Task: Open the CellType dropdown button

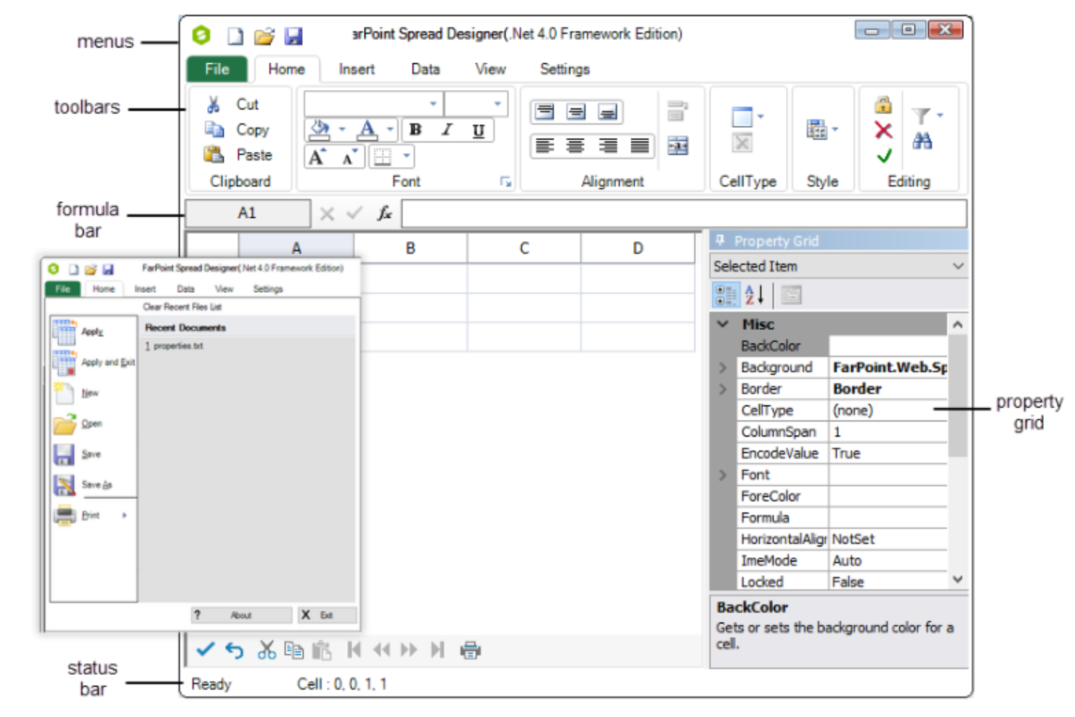Action: [x=747, y=117]
